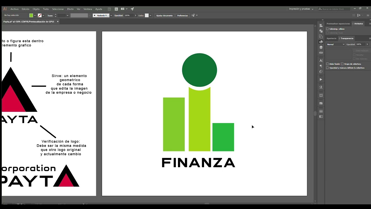Image resolution: width=371 pixels, height=209 pixels.
Task: Open the Seleccionar menu
Action: click(58, 9)
